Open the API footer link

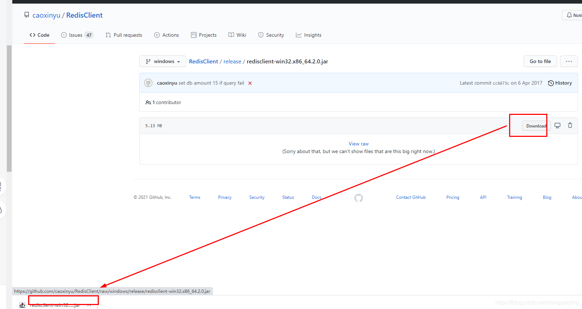(x=483, y=197)
